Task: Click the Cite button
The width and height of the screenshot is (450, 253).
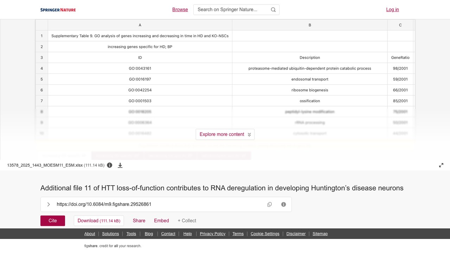Action: [x=53, y=221]
